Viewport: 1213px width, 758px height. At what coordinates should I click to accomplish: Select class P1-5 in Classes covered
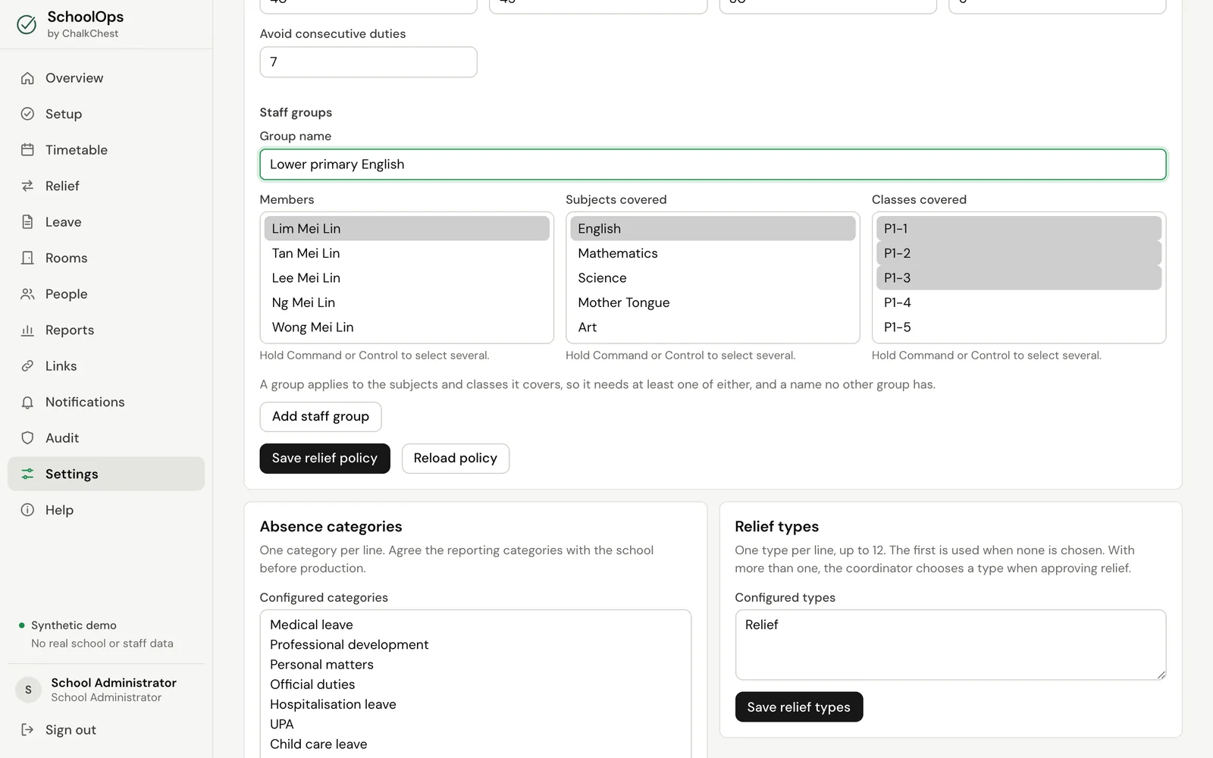[x=1019, y=327]
